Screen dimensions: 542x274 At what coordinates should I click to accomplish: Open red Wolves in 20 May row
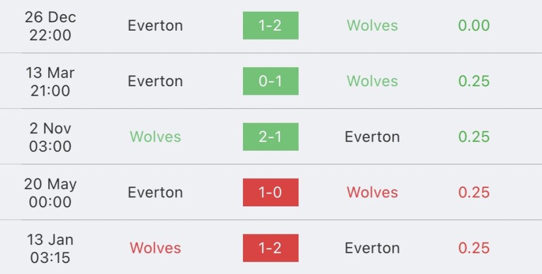point(372,192)
